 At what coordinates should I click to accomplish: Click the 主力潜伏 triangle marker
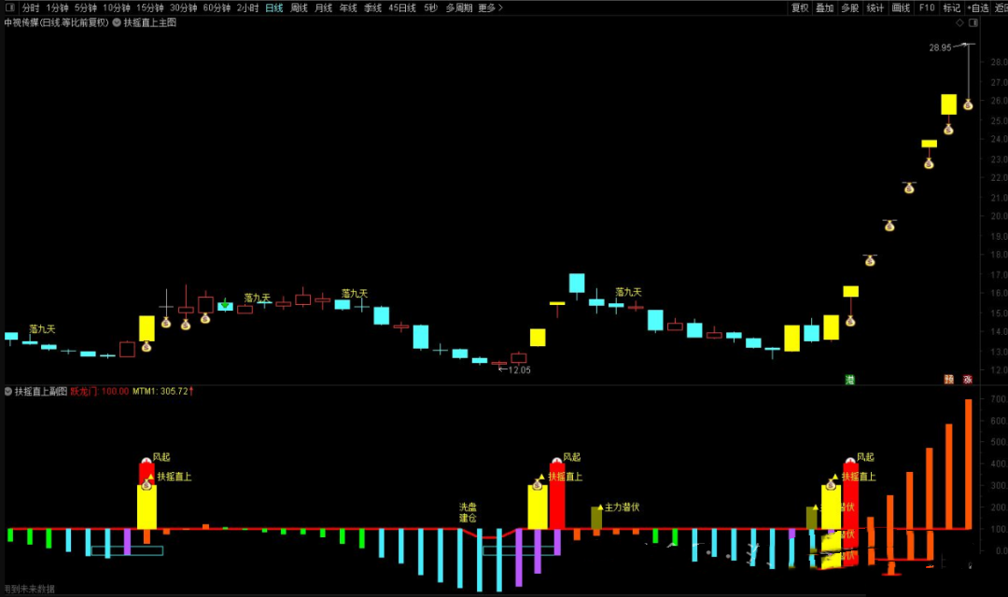[x=599, y=507]
